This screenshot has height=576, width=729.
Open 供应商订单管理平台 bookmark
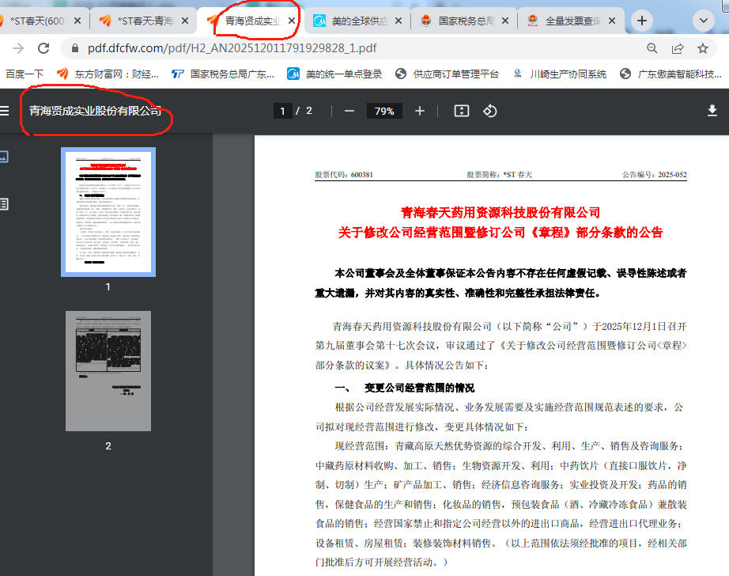(x=448, y=74)
